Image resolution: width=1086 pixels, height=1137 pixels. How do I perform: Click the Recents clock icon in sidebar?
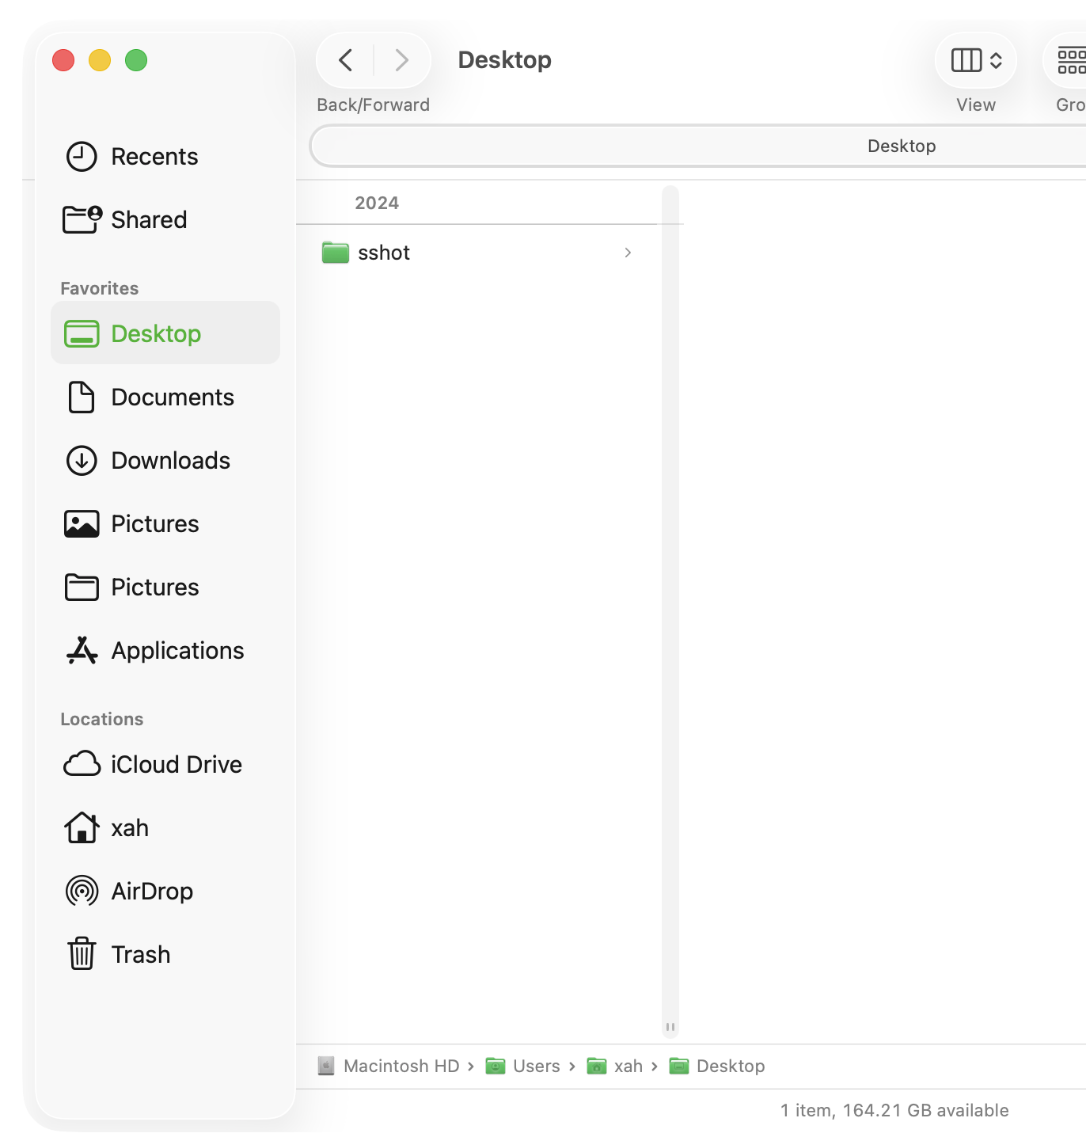82,157
